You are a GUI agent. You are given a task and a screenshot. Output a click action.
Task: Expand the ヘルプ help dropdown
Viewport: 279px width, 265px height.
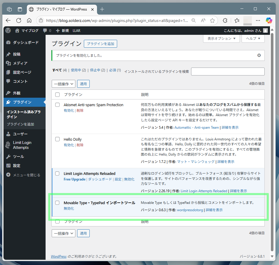(x=253, y=39)
